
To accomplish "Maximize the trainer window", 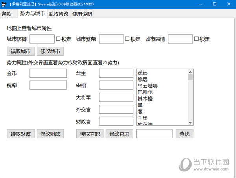I will pyautogui.click(x=215, y=4).
